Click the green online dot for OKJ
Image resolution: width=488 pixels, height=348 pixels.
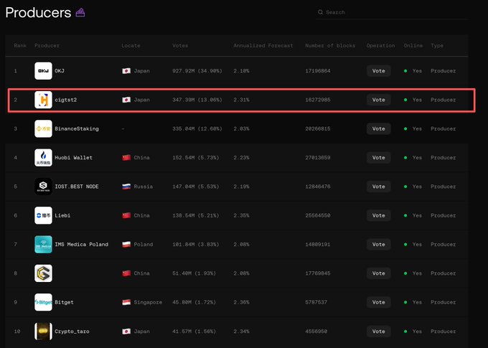click(405, 71)
